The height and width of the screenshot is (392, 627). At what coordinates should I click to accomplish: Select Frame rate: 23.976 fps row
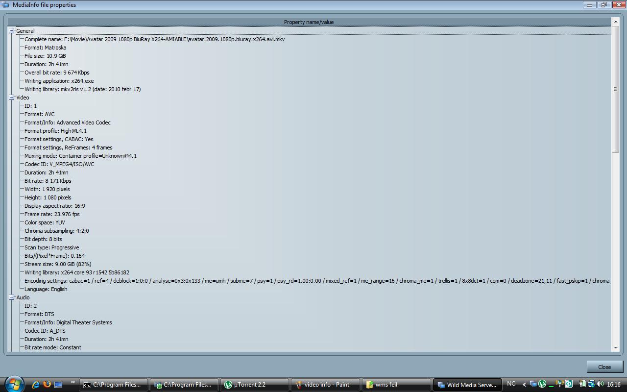(52, 214)
